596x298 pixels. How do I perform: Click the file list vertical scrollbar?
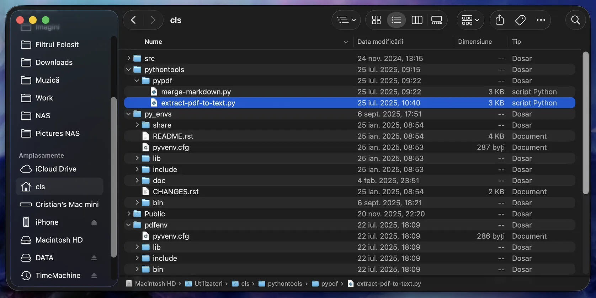click(x=585, y=123)
